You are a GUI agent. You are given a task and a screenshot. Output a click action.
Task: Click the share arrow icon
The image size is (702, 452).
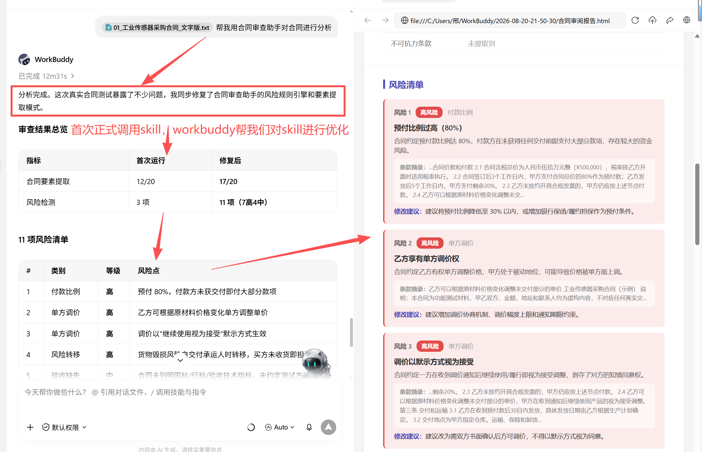tap(670, 21)
